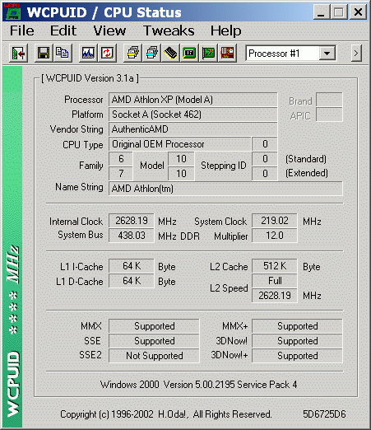This screenshot has width=371, height=430.
Task: Click the 3DNow!+ Supported field
Action: (297, 356)
